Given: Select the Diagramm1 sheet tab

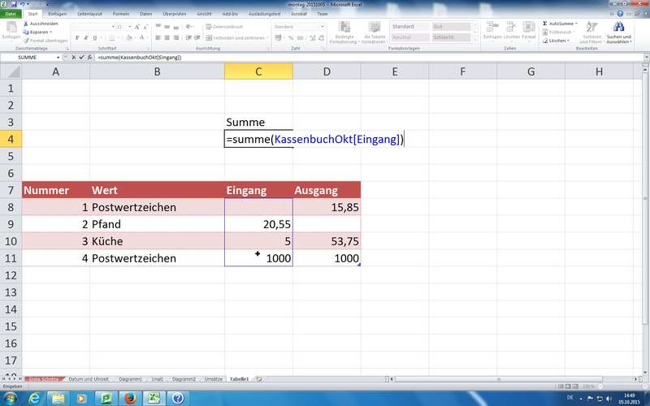Looking at the screenshot, I should pos(128,379).
